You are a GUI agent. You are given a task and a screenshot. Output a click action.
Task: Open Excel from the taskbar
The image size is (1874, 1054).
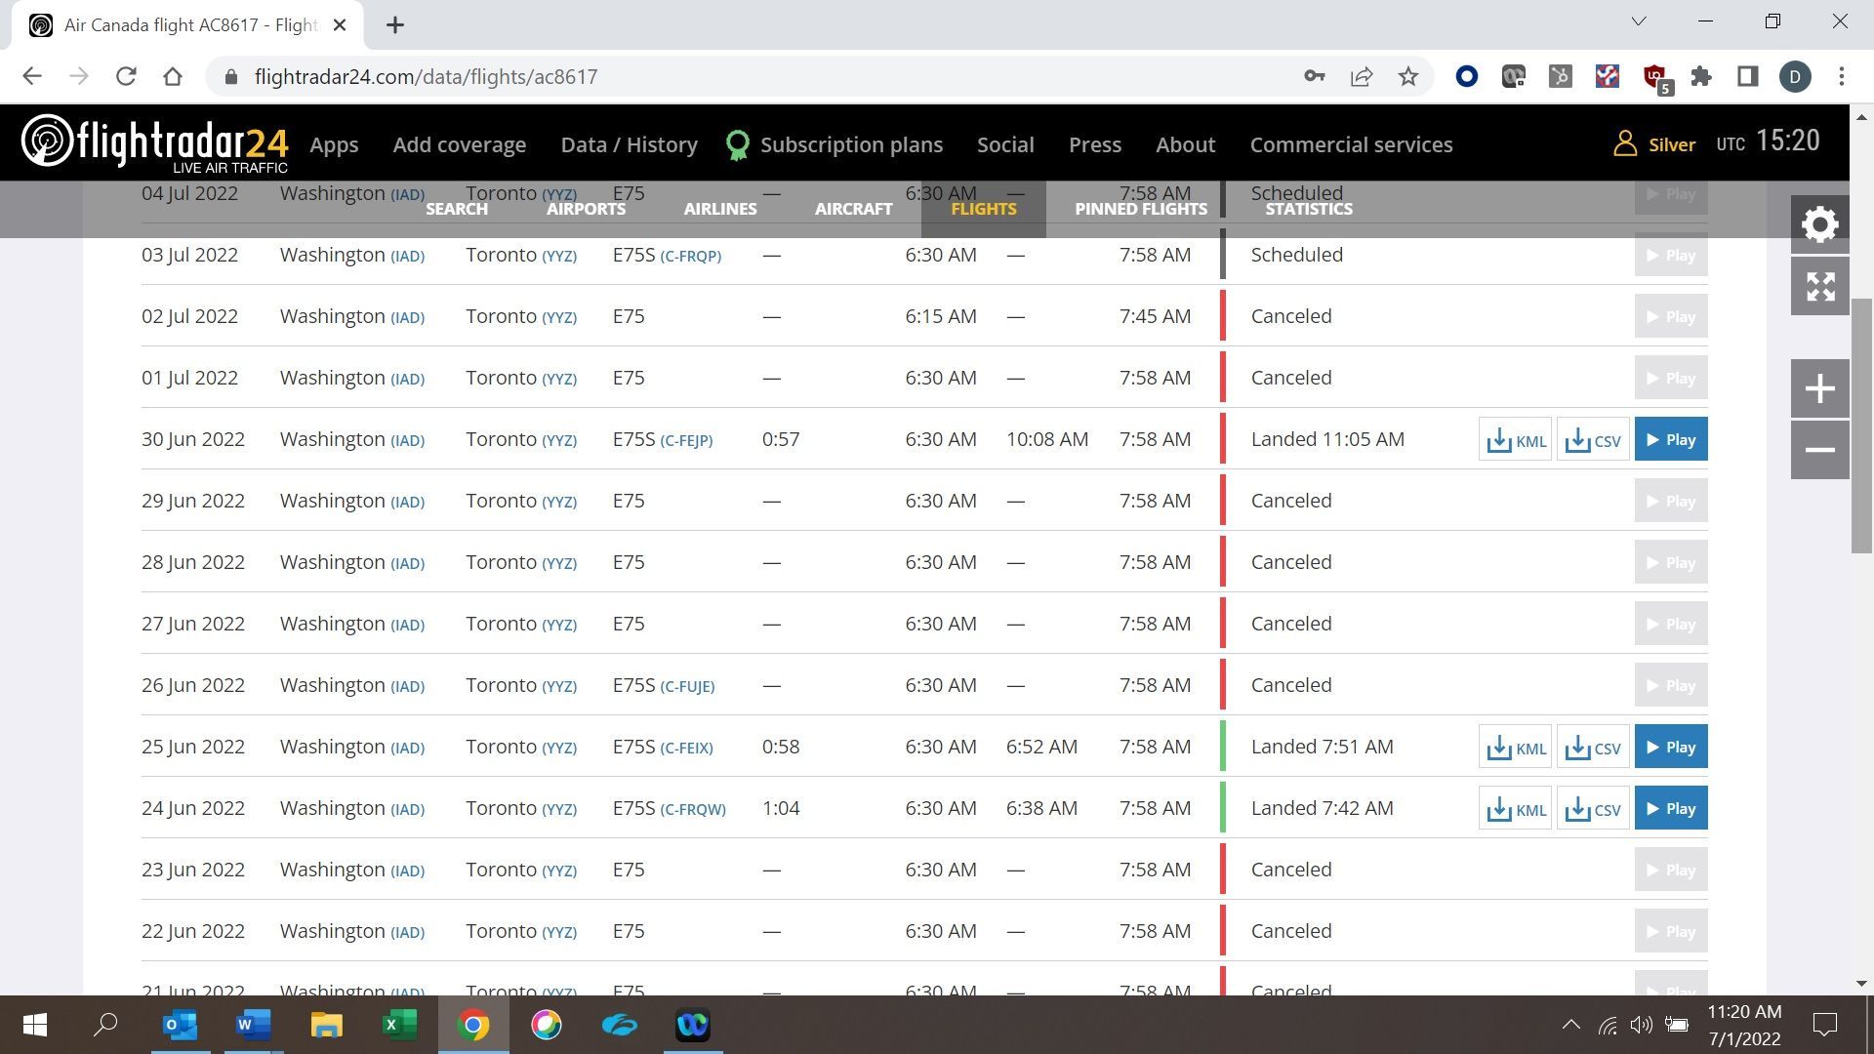[399, 1025]
